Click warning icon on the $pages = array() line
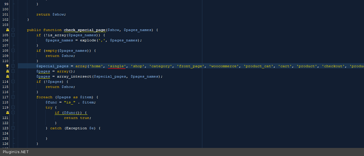Viewport: 364px width, 156px height. click(x=7, y=71)
